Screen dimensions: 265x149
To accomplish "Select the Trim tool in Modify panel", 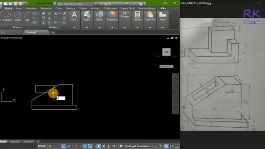I will click(56, 13).
